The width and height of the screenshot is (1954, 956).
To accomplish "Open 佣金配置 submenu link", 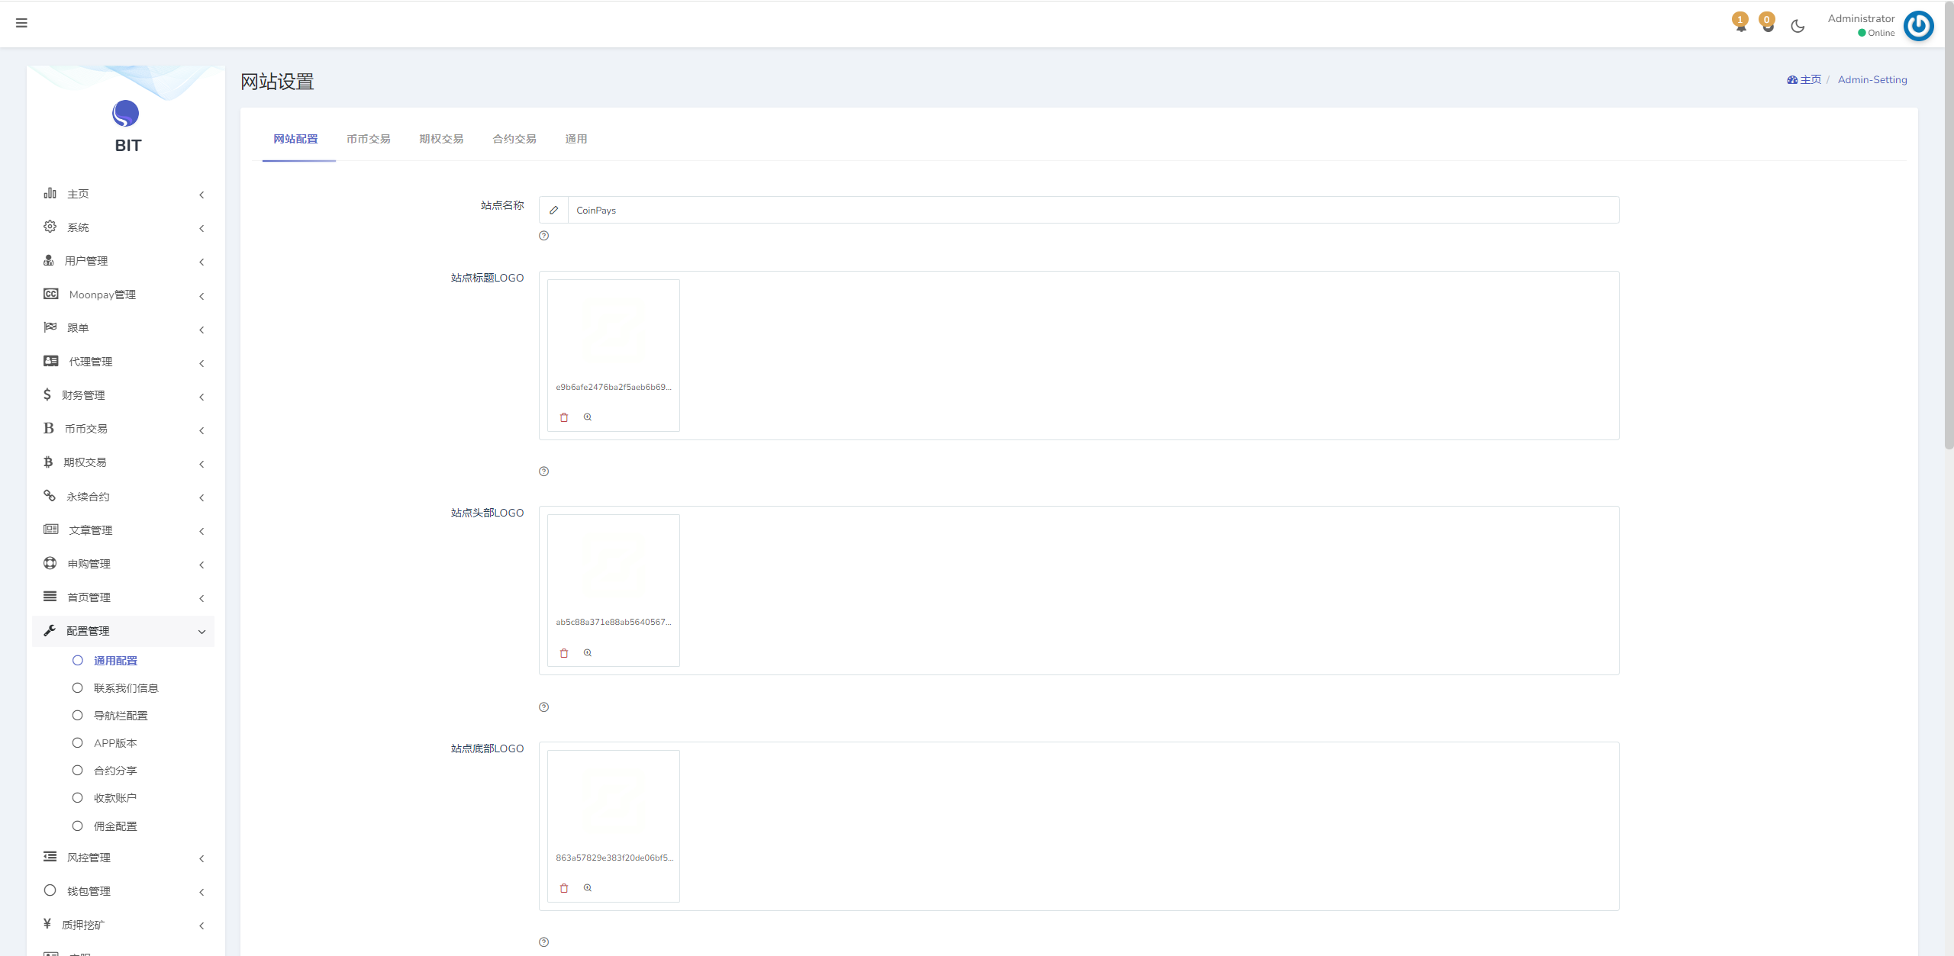I will pyautogui.click(x=115, y=826).
